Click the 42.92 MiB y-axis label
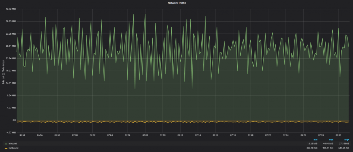The image size is (353, 152). [x=11, y=9]
